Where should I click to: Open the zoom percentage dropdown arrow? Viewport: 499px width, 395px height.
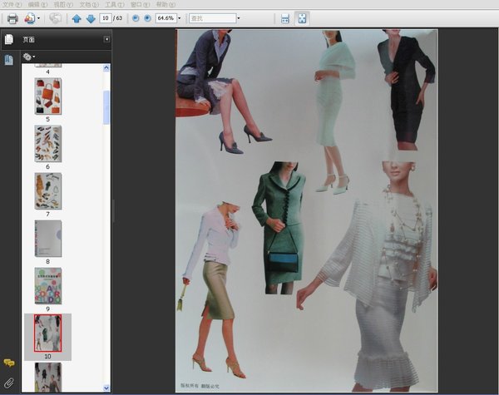click(179, 18)
